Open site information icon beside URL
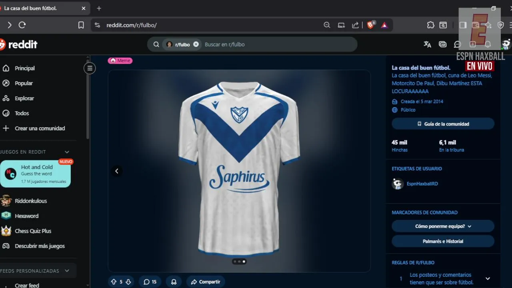 click(97, 25)
